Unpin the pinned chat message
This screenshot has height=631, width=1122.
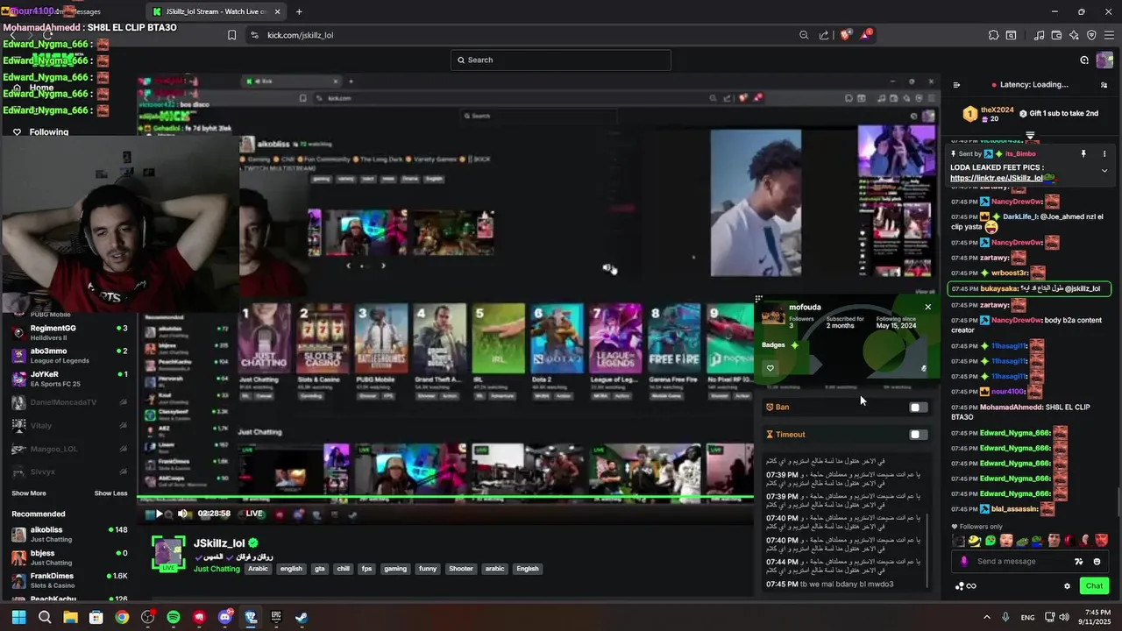click(x=1083, y=153)
